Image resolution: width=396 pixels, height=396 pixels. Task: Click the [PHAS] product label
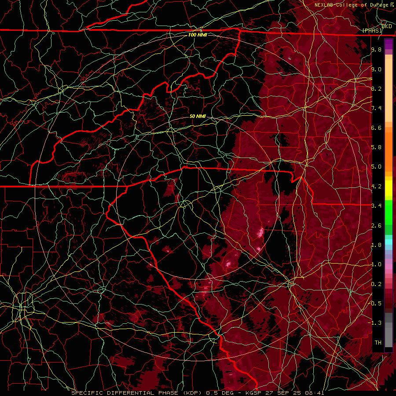point(372,31)
